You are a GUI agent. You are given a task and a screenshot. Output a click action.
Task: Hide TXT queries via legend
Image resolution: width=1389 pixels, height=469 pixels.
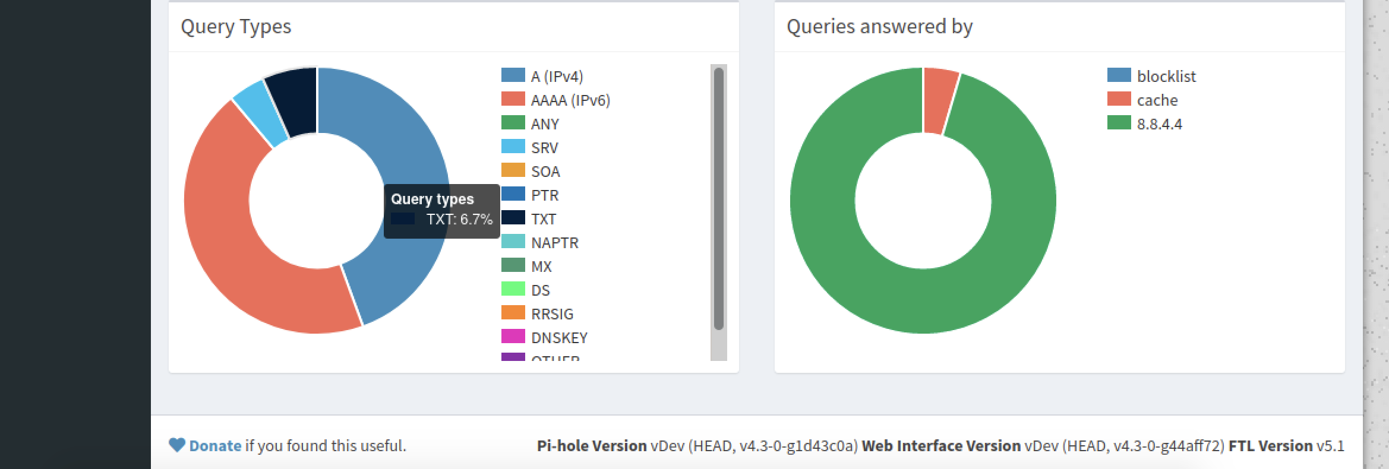pyautogui.click(x=543, y=219)
